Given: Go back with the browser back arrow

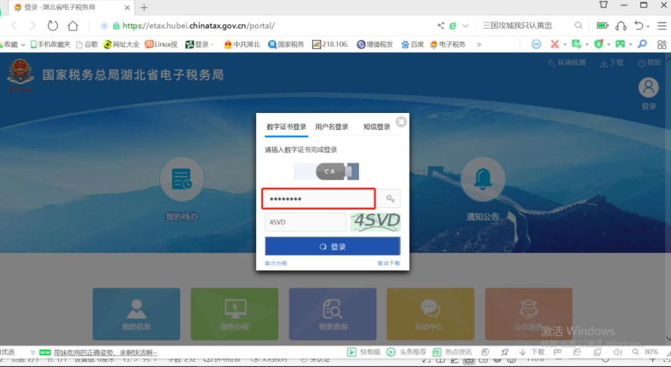Looking at the screenshot, I should [14, 25].
